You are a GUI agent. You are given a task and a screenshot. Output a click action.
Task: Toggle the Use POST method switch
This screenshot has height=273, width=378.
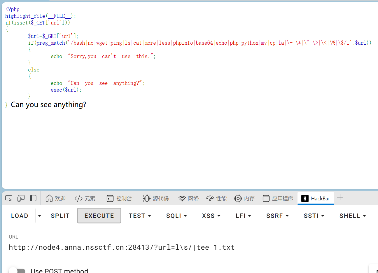coord(17,271)
